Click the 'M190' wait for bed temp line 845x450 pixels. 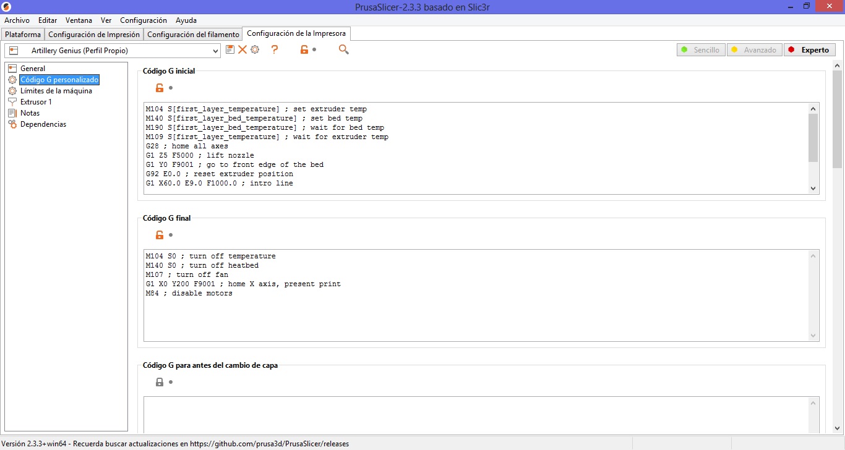point(265,127)
